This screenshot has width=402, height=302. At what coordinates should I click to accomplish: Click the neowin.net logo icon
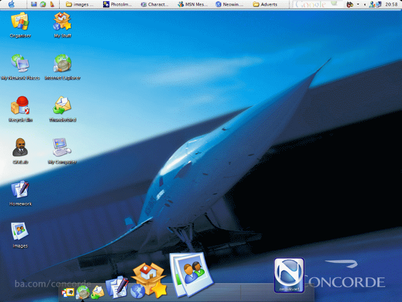click(x=289, y=275)
